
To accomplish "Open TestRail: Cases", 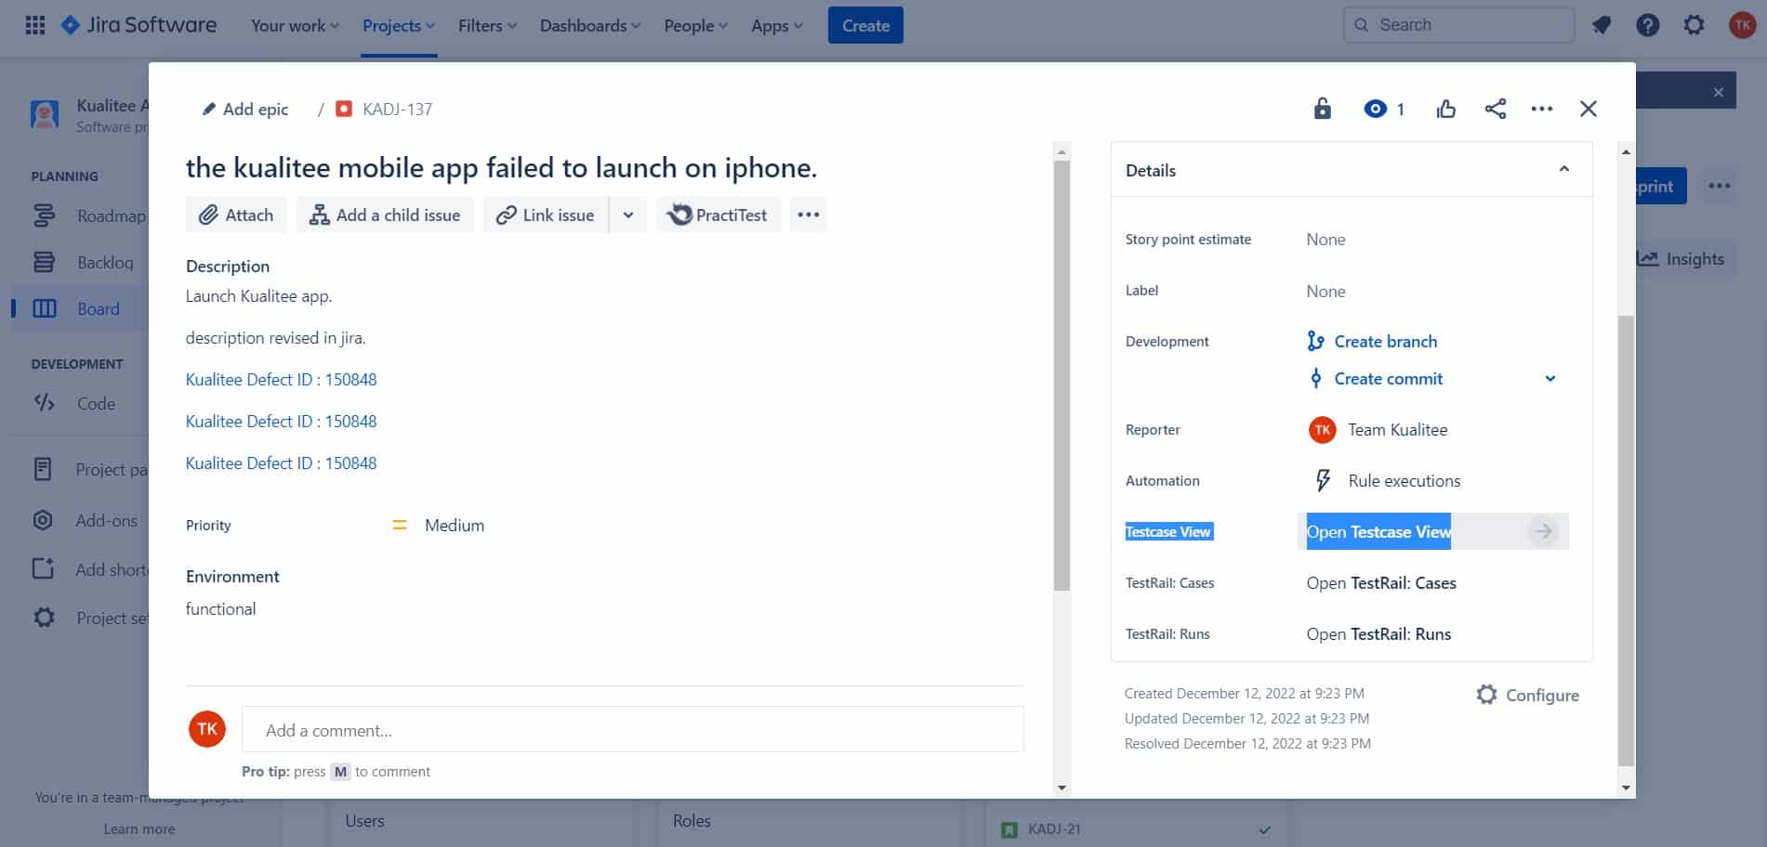I will click(1380, 582).
